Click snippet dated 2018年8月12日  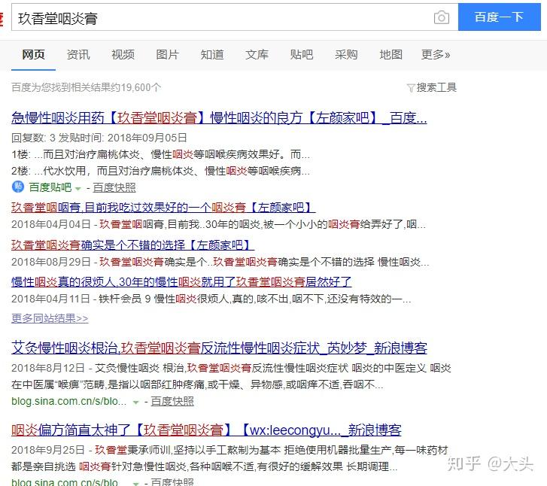[231, 376]
